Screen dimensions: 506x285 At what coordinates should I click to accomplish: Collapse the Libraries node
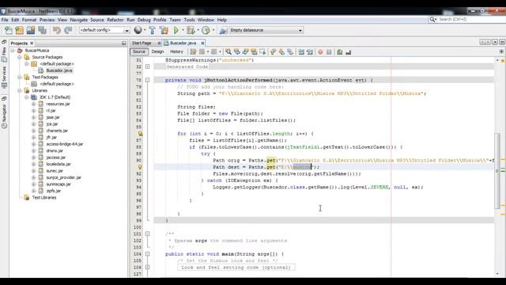click(x=20, y=90)
